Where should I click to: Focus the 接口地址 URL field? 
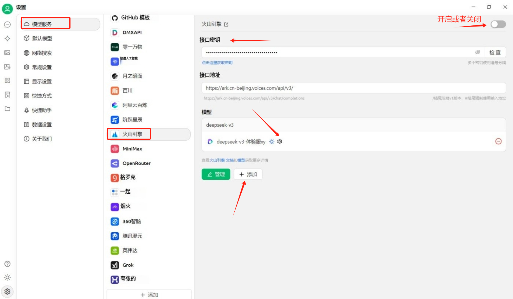tap(354, 88)
